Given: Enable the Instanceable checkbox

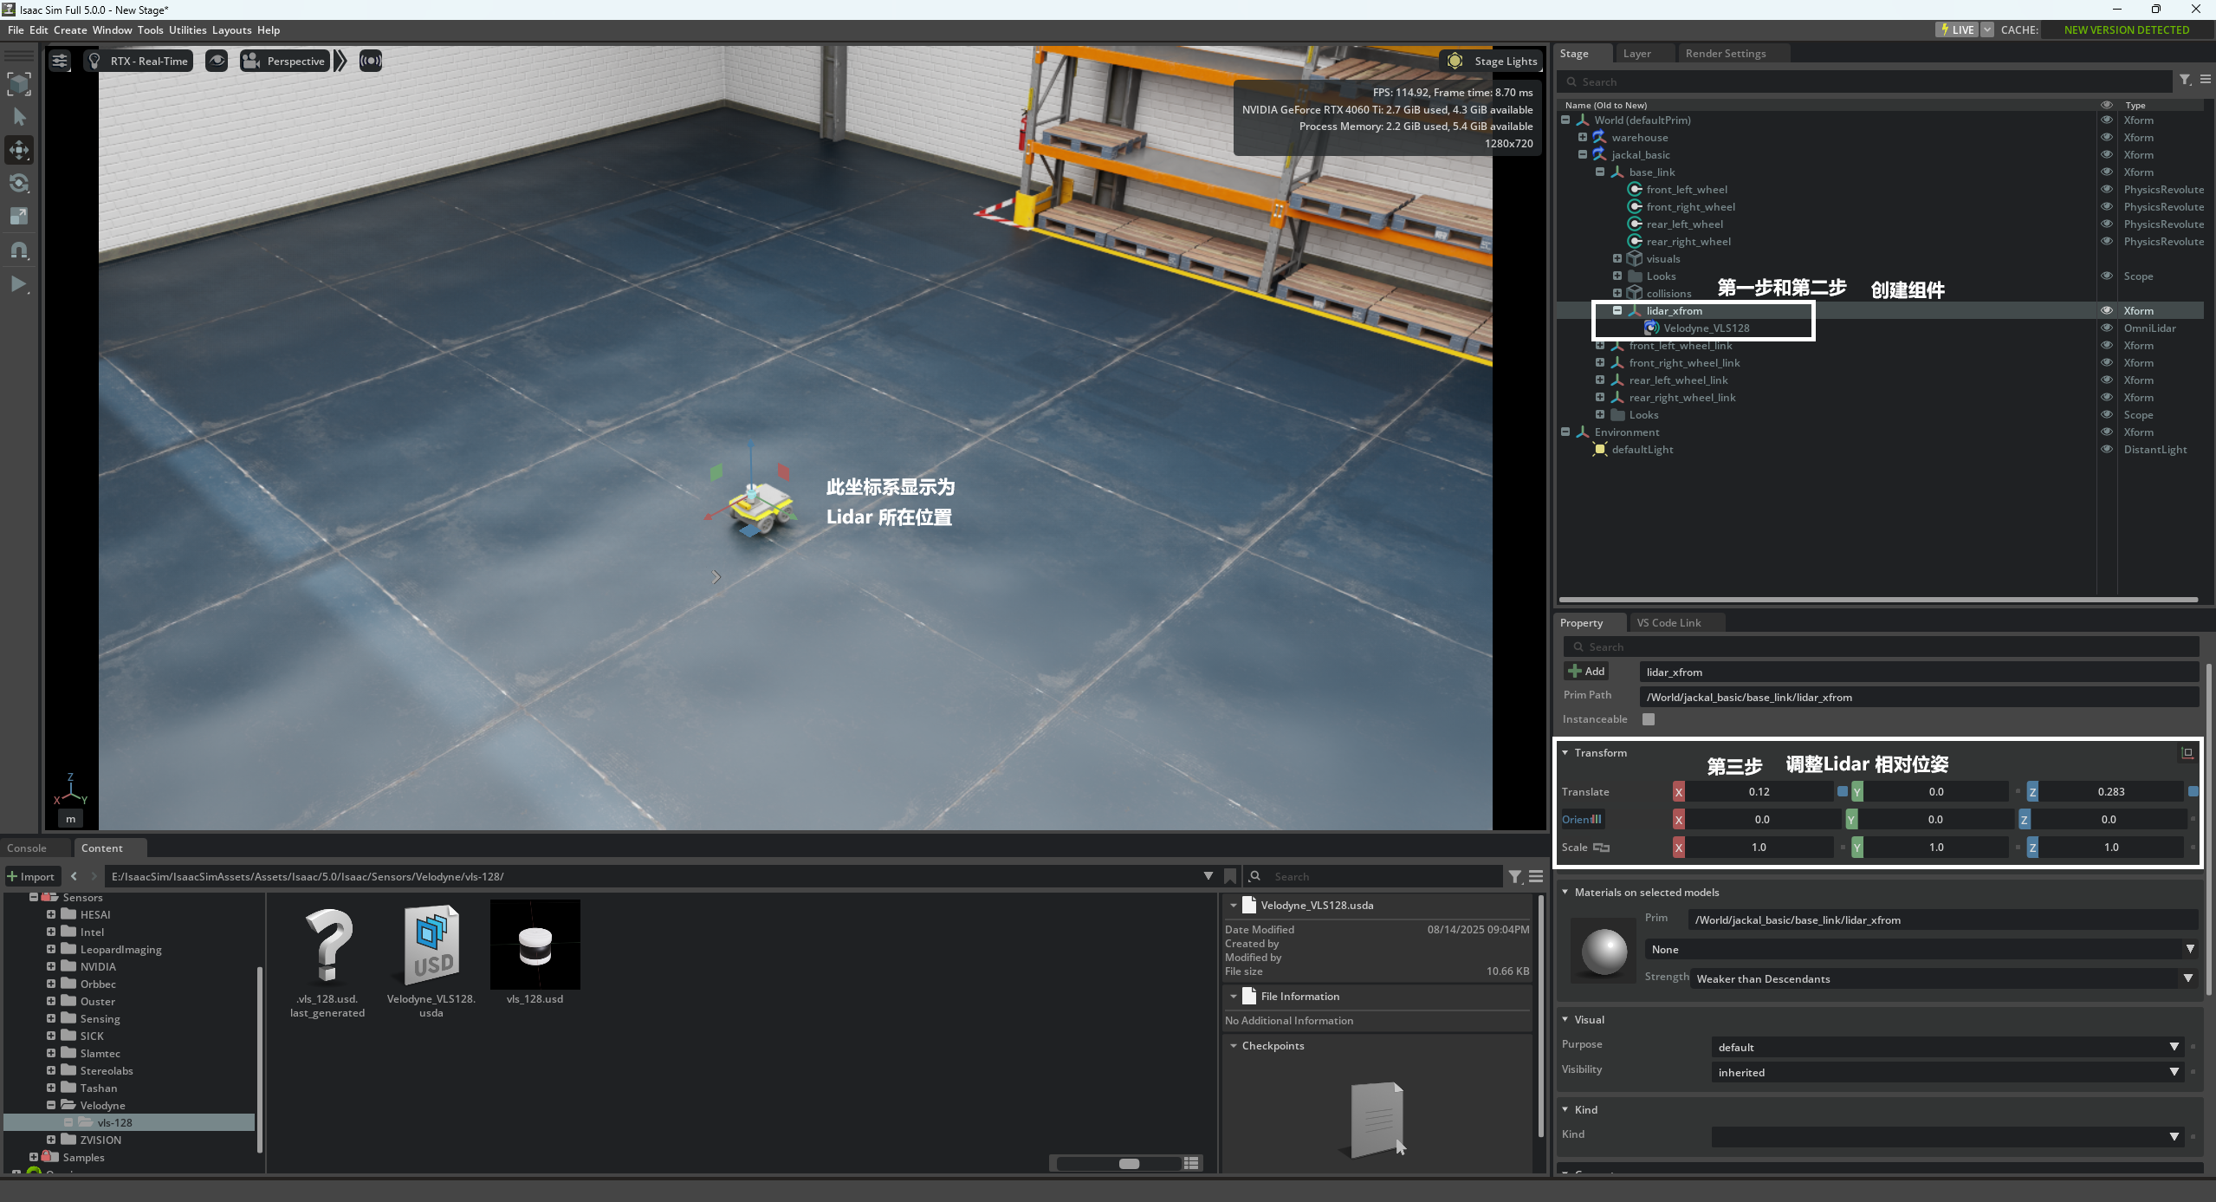Looking at the screenshot, I should coord(1649,719).
